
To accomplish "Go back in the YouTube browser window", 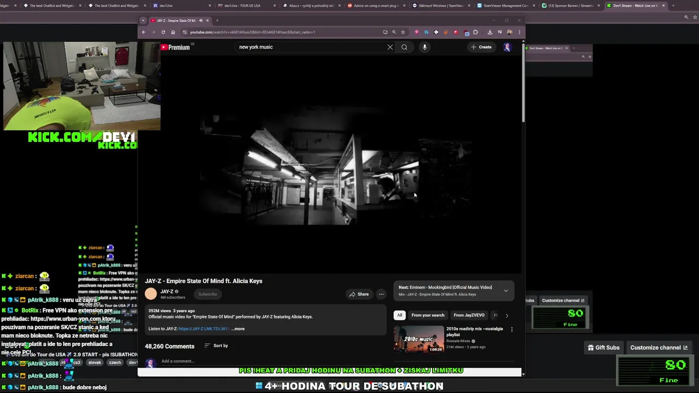I will 144,32.
